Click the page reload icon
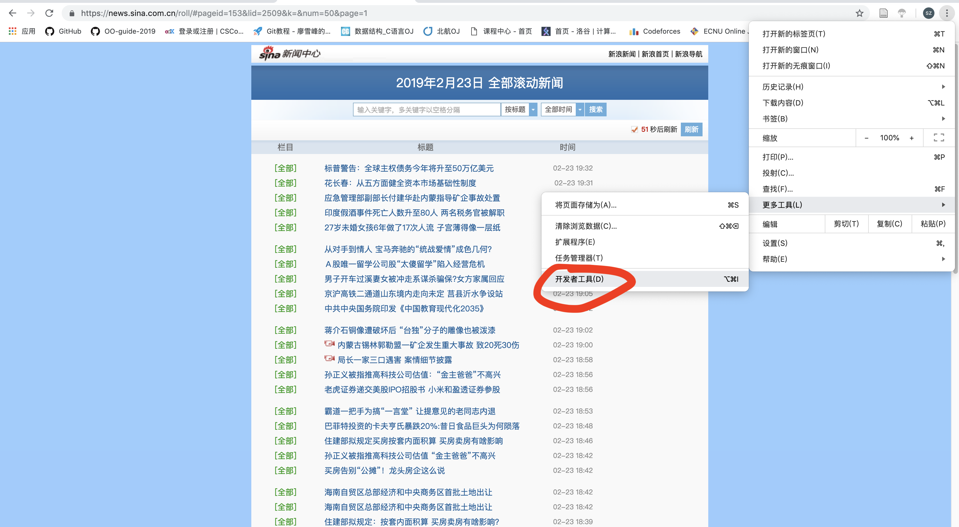 pyautogui.click(x=49, y=13)
